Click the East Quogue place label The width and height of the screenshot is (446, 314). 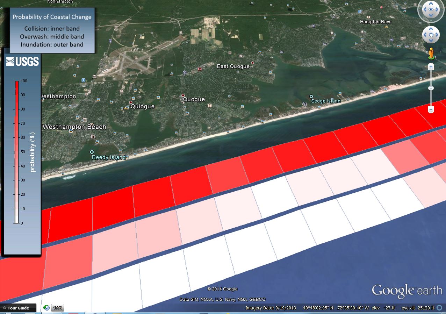(x=233, y=66)
